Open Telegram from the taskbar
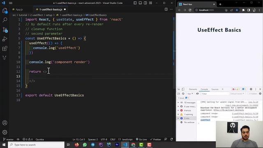Screen dimensions: 263x148 tap(93, 145)
